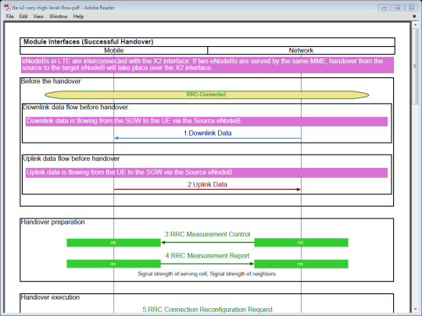422x316 pixels.
Task: Click the Adobe Reader PDF icon in title bar
Action: 7,8
